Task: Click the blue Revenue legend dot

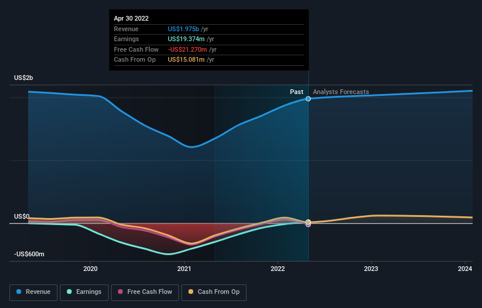Action: coord(19,292)
